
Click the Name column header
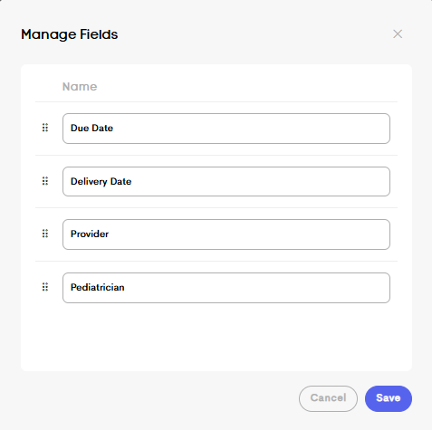80,87
